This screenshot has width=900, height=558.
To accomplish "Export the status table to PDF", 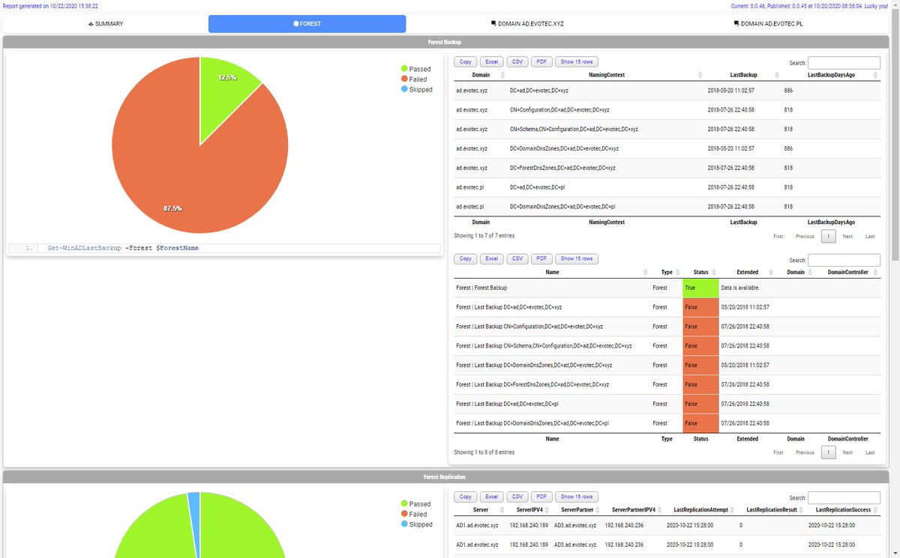I will [541, 258].
